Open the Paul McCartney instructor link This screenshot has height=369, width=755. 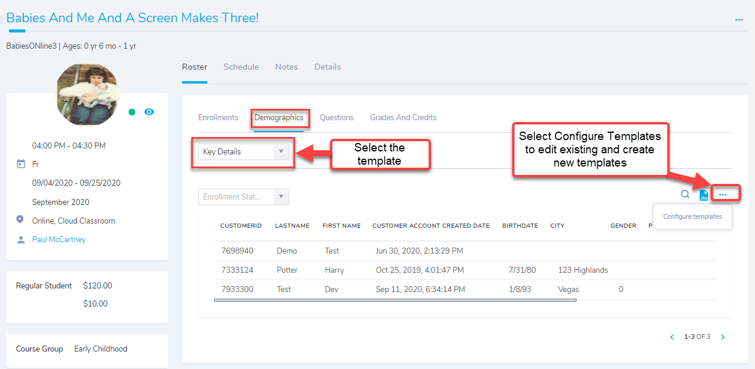tap(59, 239)
